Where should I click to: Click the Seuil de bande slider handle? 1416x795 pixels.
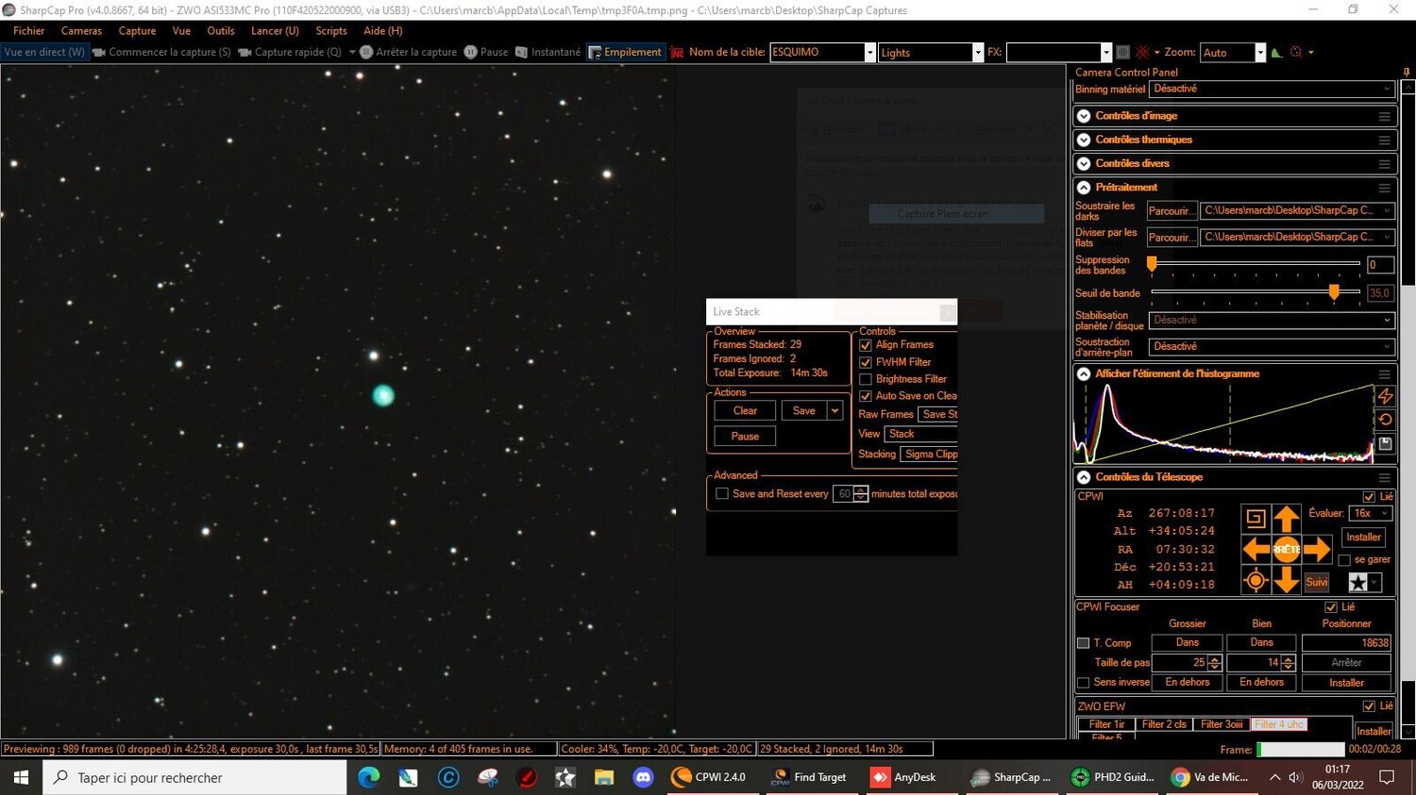1334,292
